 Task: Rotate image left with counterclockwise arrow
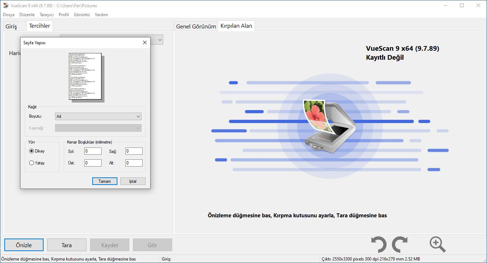[x=379, y=245]
